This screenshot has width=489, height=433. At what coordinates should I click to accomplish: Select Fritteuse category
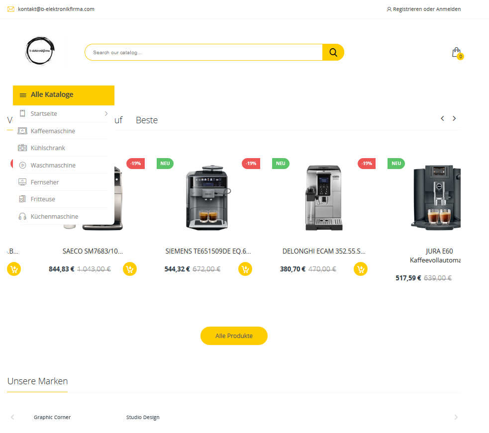[43, 199]
